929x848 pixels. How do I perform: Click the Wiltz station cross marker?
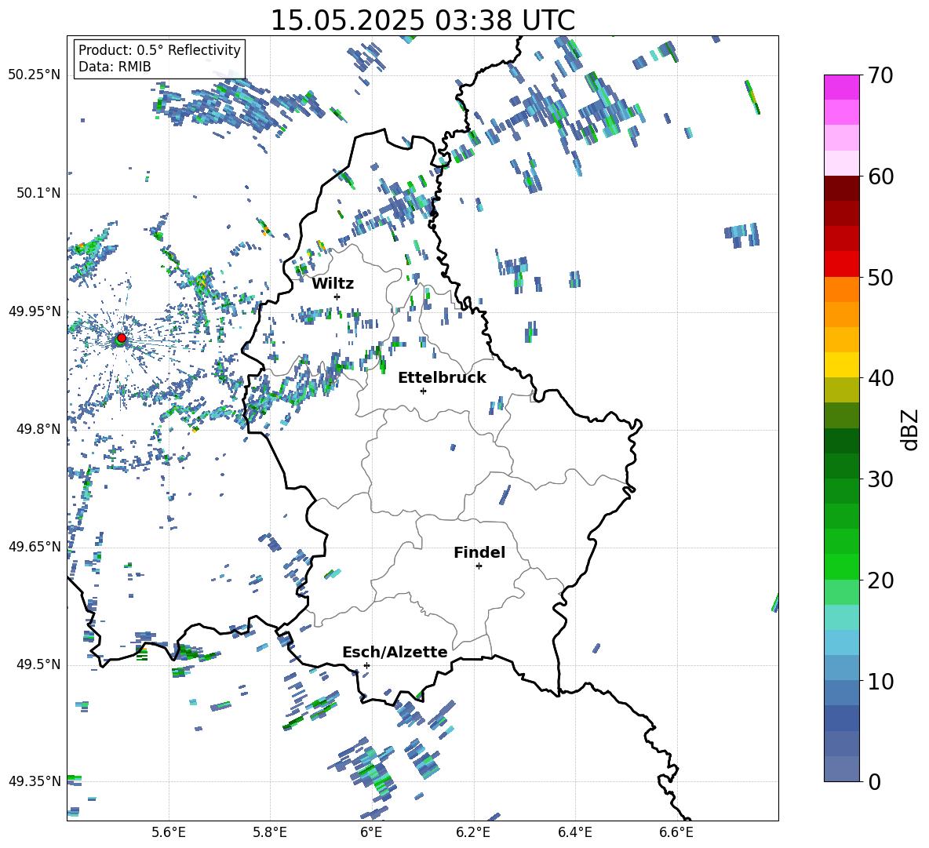337,297
